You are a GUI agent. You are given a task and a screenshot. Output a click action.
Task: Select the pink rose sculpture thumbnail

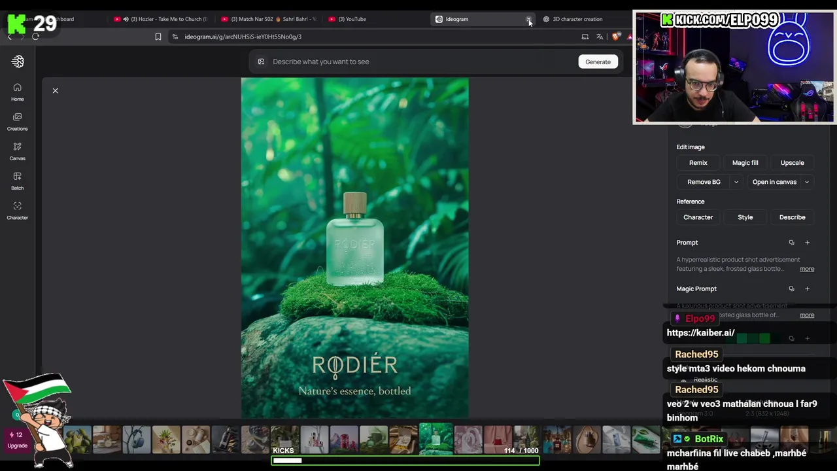[x=468, y=439]
